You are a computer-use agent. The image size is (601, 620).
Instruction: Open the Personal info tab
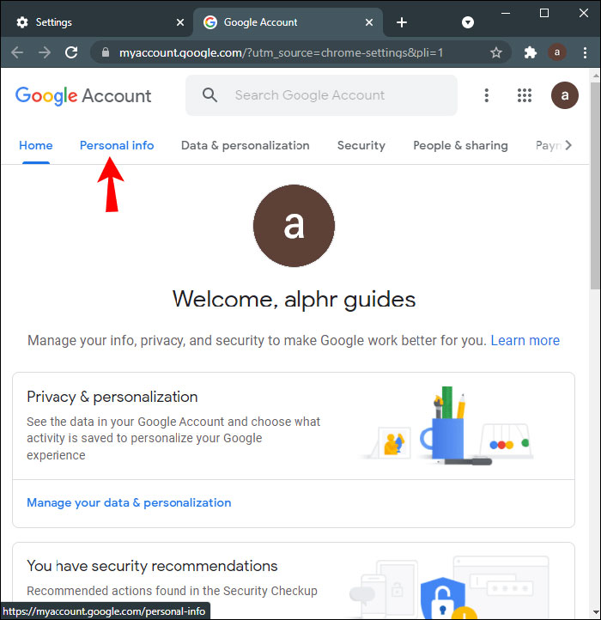(117, 145)
